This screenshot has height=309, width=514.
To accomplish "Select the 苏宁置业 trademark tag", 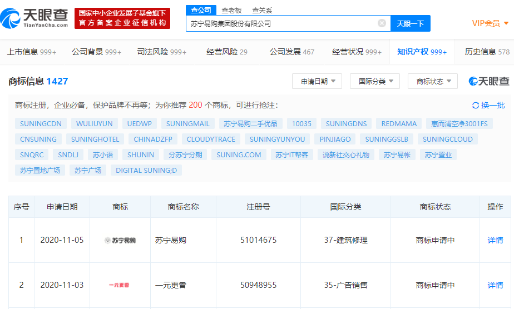I will [x=438, y=155].
